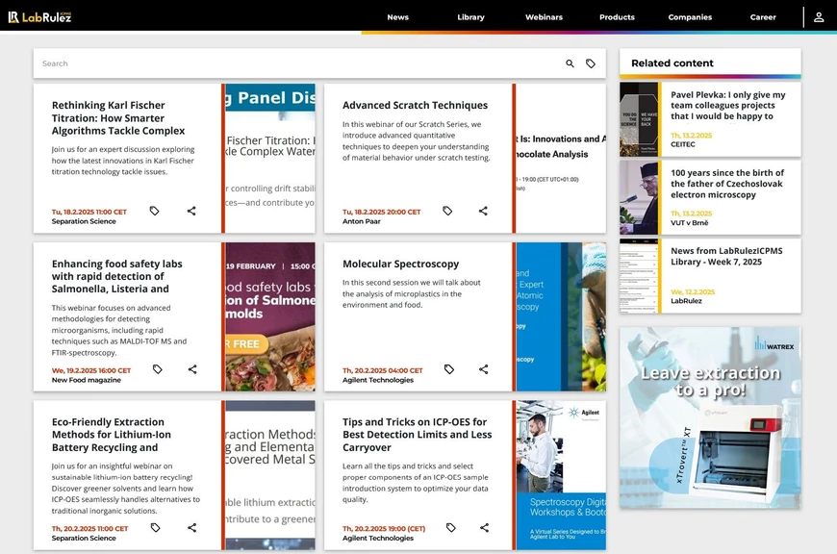Viewport: 837px width, 554px height.
Task: Share the Advanced Scratch Techniques webinar
Action: (483, 211)
